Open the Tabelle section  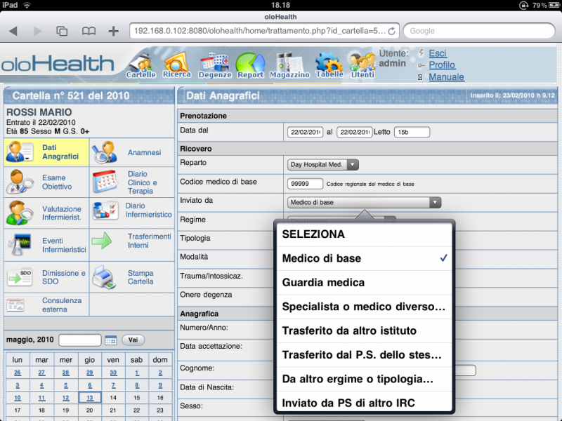pyautogui.click(x=328, y=63)
